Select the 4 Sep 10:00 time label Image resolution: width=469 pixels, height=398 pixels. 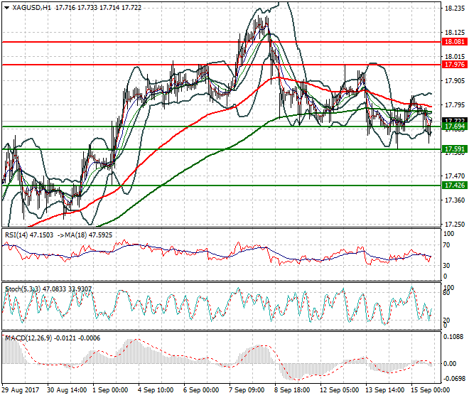156,390
